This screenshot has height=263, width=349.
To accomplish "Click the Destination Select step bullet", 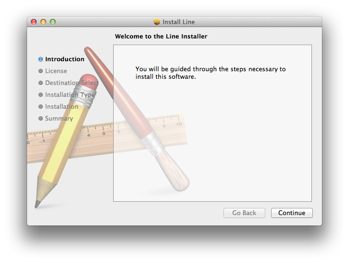I will point(40,83).
